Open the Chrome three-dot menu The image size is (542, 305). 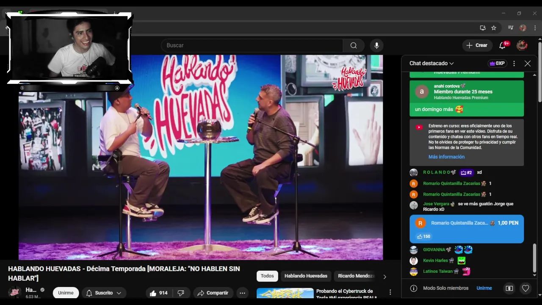pyautogui.click(x=535, y=28)
